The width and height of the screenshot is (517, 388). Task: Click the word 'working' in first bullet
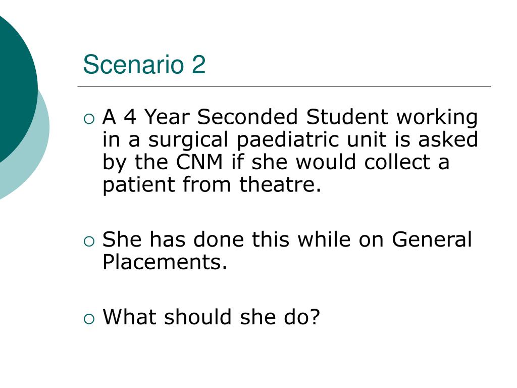point(437,118)
